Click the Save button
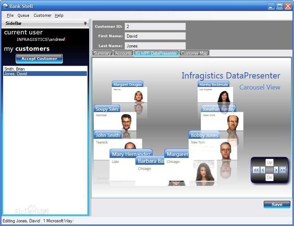The height and width of the screenshot is (226, 294). coord(277,204)
